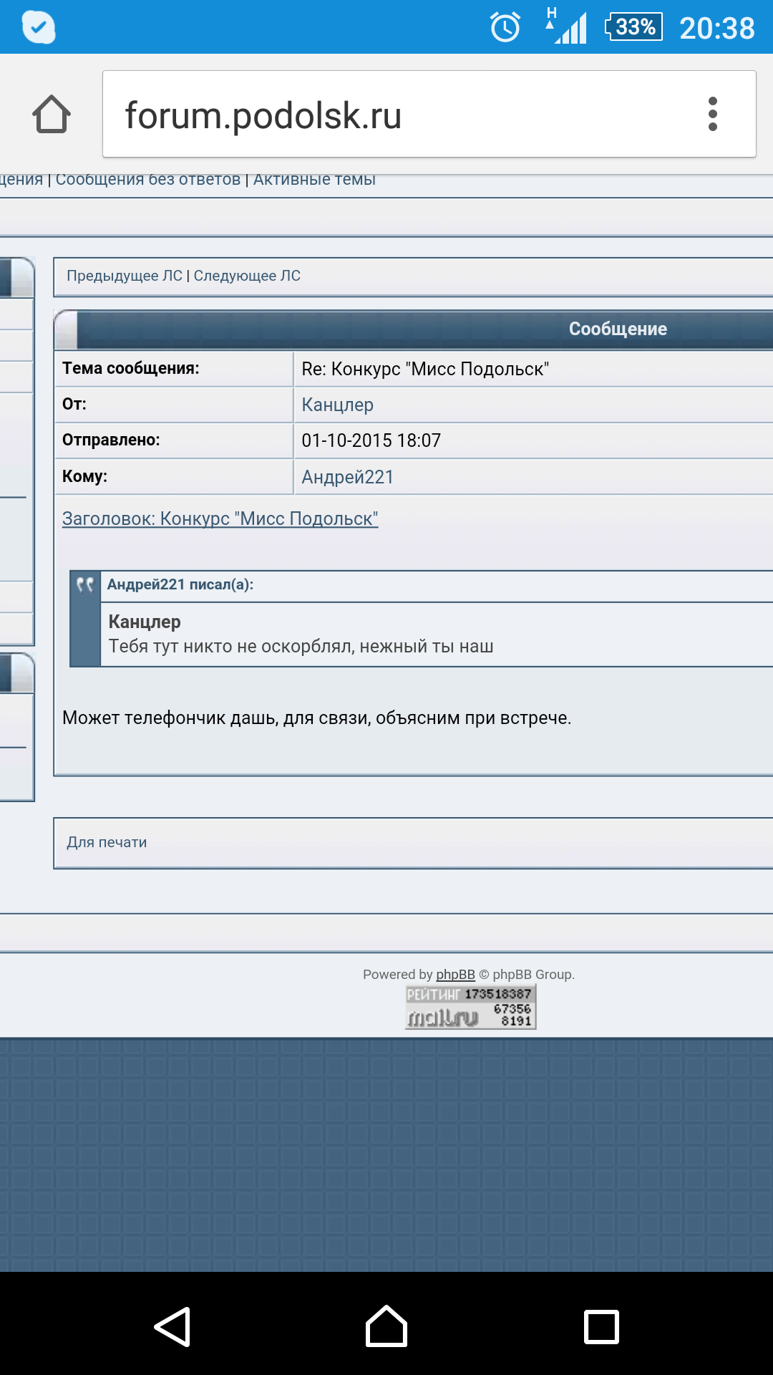Open the recent apps square button
This screenshot has width=773, height=1375.
pos(601,1327)
